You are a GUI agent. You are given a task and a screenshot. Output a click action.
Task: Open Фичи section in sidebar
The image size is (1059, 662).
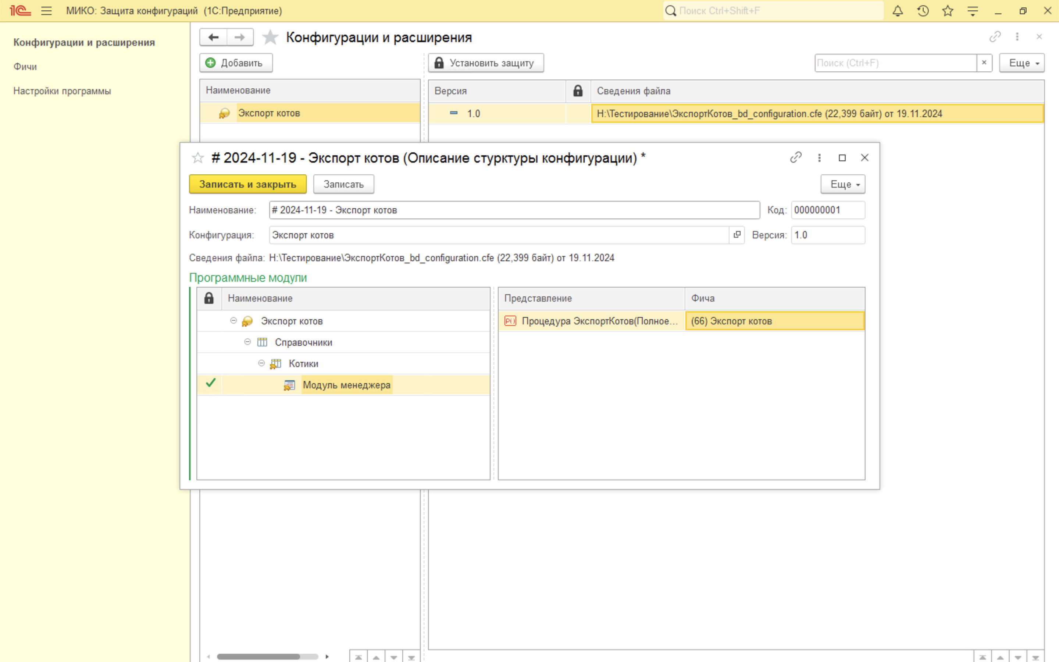25,67
